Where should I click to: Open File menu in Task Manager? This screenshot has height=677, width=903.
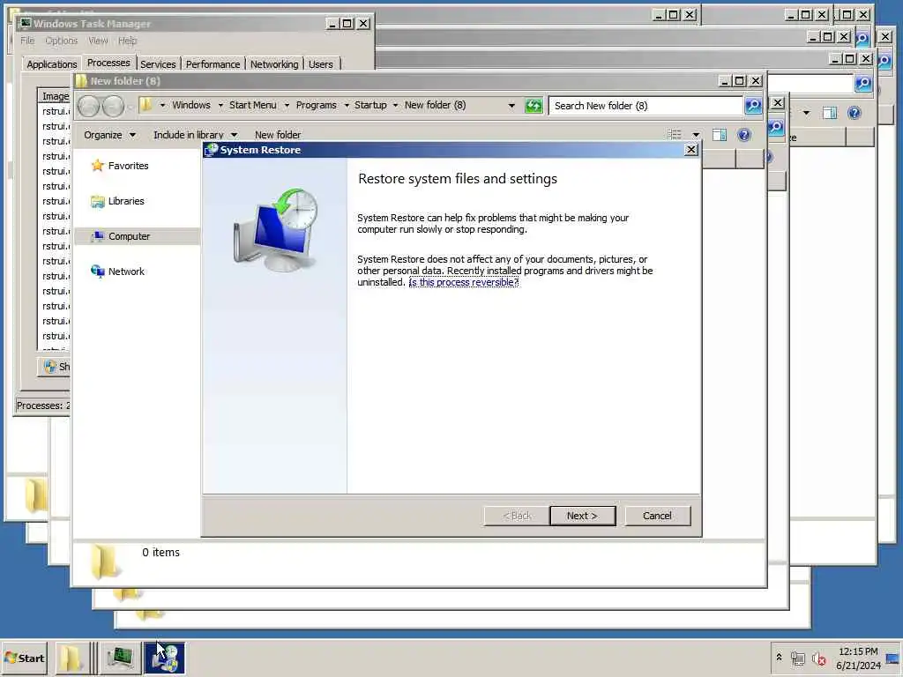tap(27, 41)
